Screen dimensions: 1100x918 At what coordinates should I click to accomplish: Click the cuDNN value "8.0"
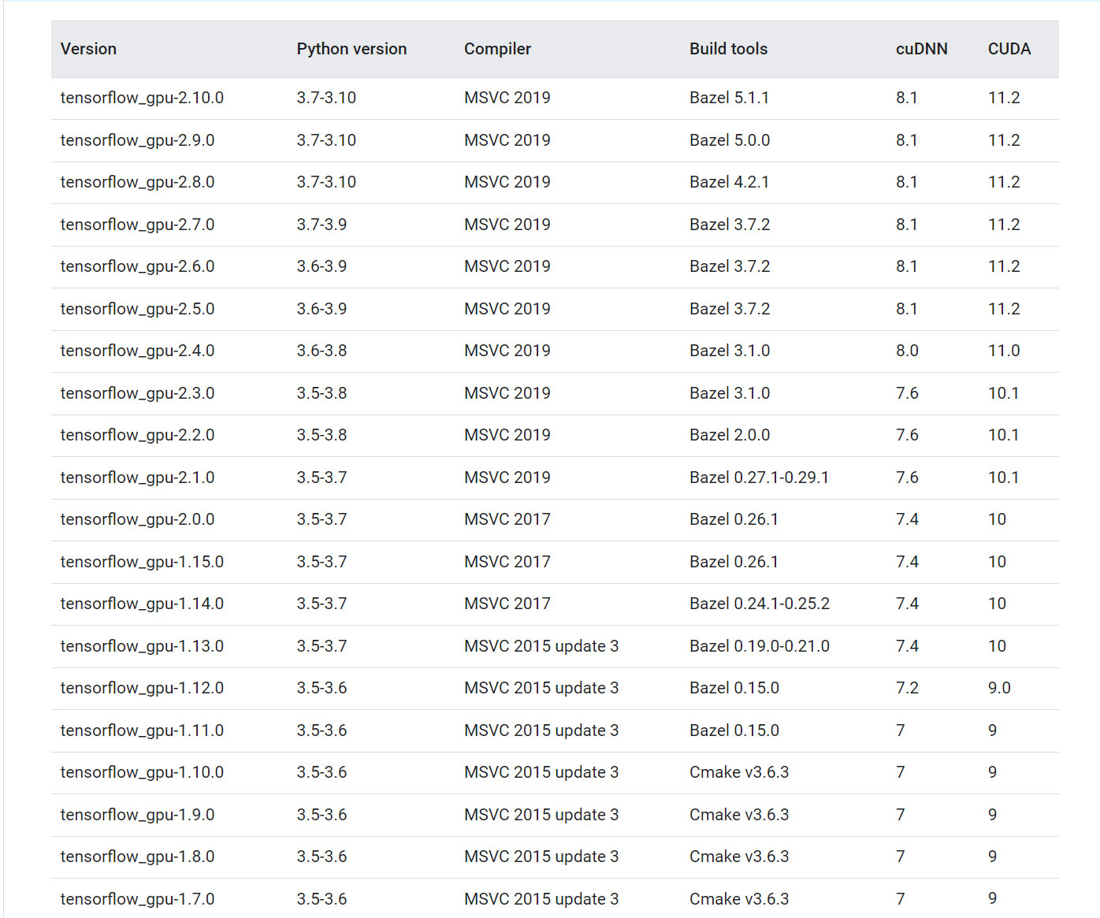tap(907, 351)
